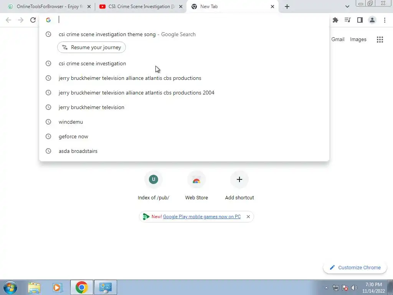The width and height of the screenshot is (393, 295).
Task: Open the Extensions puzzle-piece icon
Action: pyautogui.click(x=335, y=20)
